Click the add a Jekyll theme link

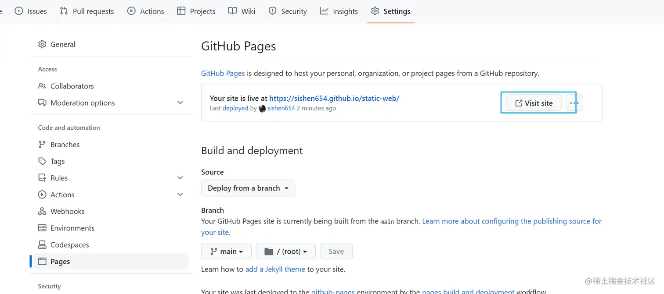pos(275,269)
